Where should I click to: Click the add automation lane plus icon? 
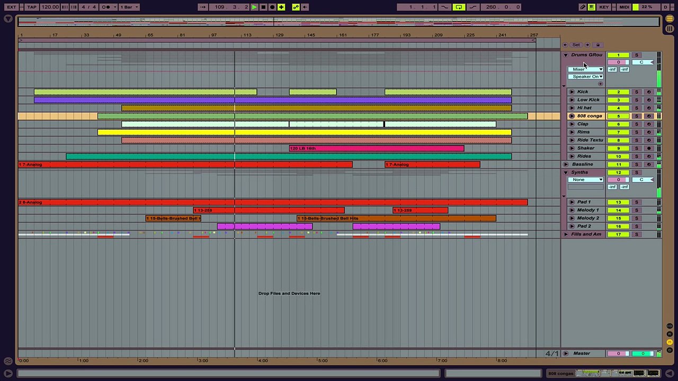pyautogui.click(x=600, y=84)
